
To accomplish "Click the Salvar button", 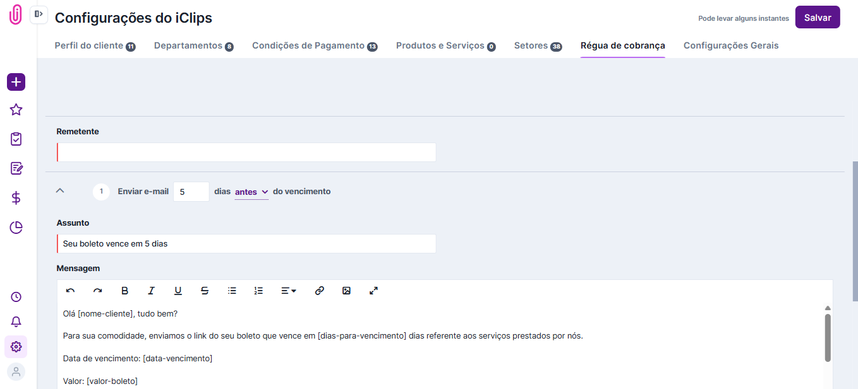I will [818, 18].
